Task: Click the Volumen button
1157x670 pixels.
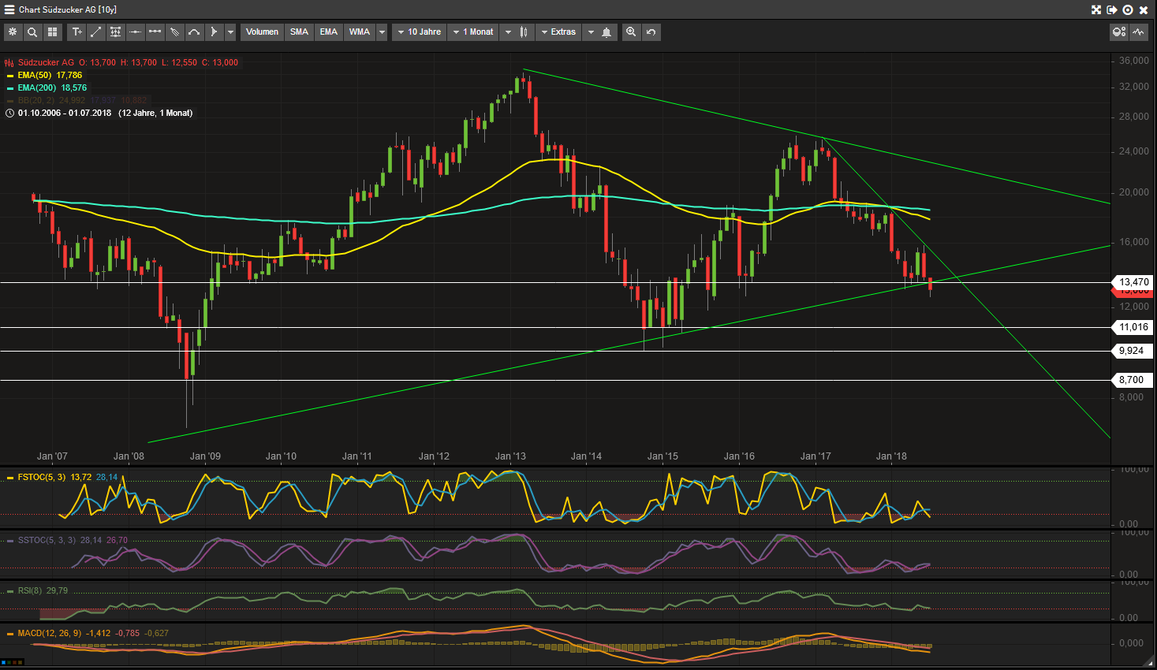Action: 262,32
